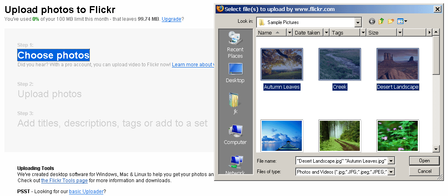Viewport: 448px width, 196px height.
Task: Open the basic Uploader link
Action: click(x=86, y=192)
